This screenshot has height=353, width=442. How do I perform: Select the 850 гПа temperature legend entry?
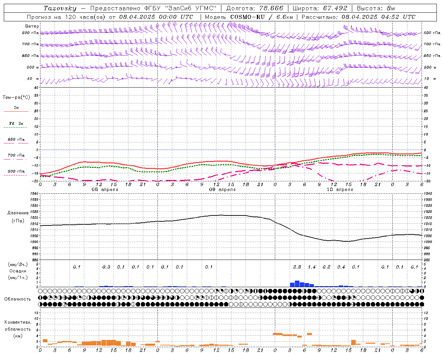pos(16,140)
